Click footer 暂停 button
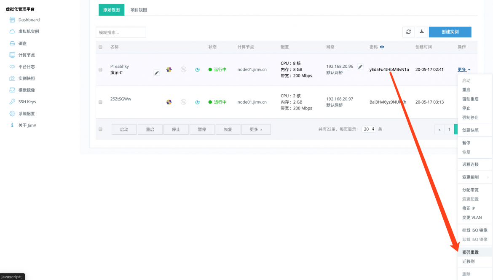This screenshot has width=493, height=280. 202,129
